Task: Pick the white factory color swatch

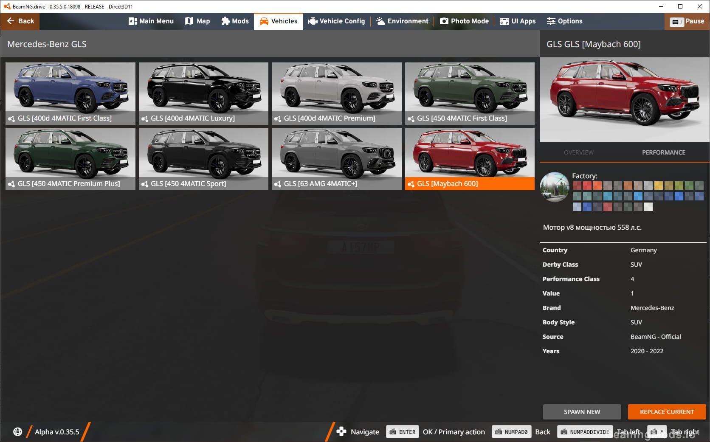Action: (648, 207)
